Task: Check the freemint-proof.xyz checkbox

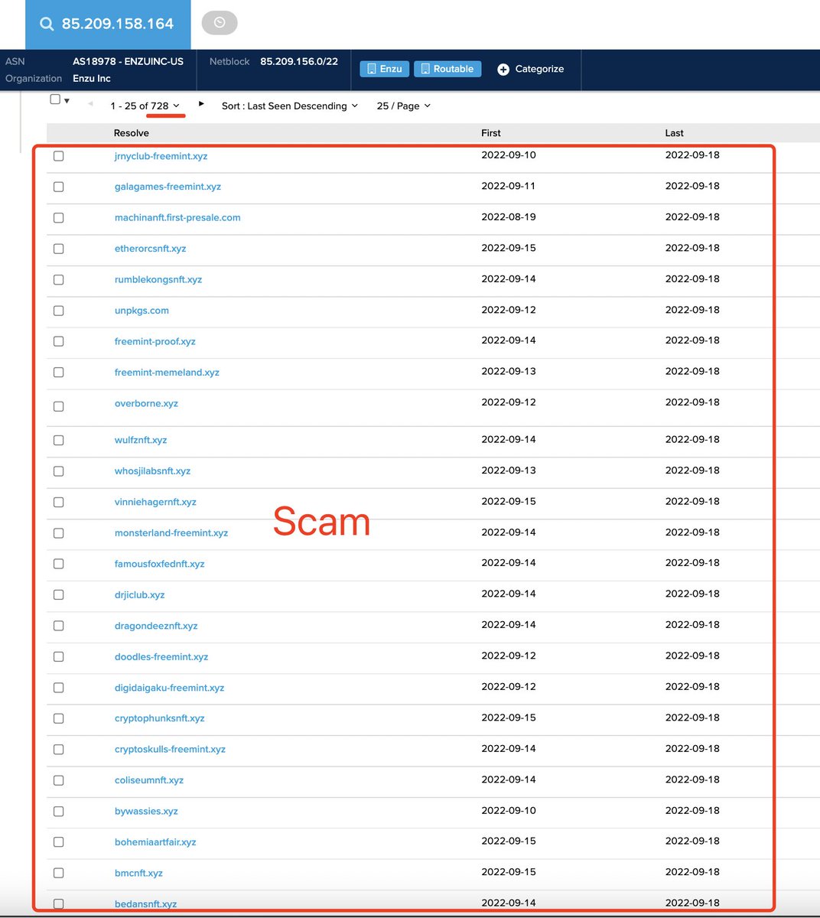Action: 59,342
